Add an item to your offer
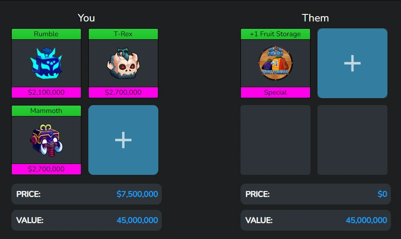 point(123,140)
